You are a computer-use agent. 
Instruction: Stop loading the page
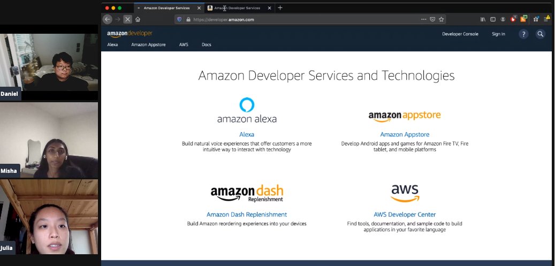pyautogui.click(x=128, y=19)
